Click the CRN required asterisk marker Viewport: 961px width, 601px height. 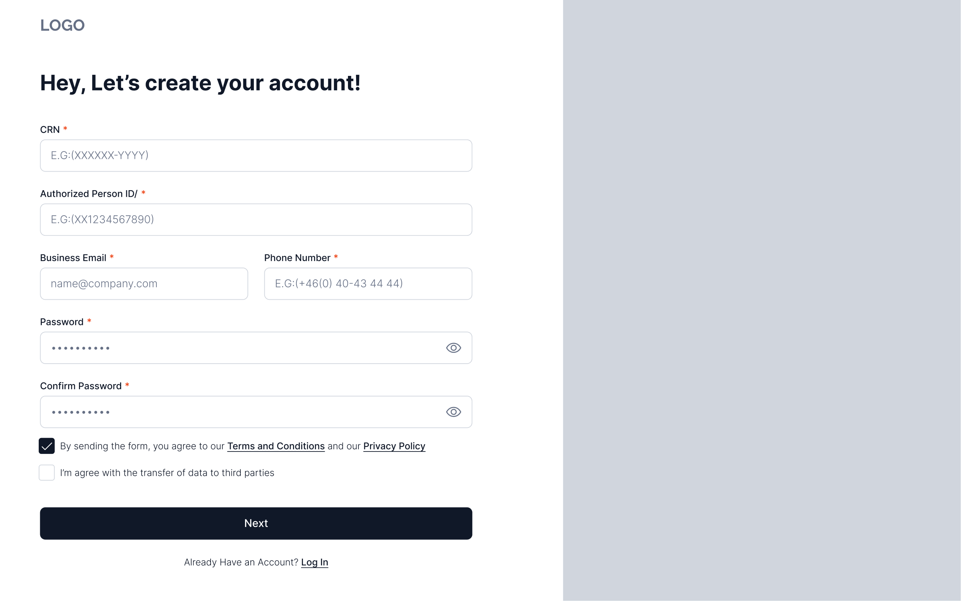pos(65,129)
